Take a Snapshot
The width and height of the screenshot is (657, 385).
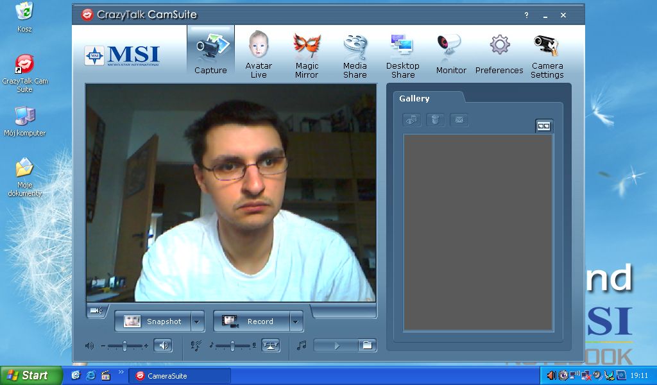(153, 321)
